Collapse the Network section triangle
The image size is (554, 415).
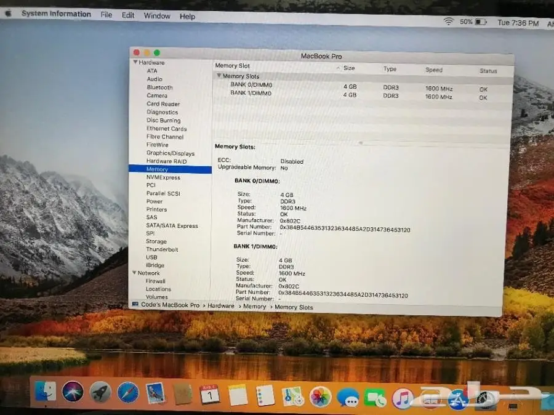tap(134, 273)
